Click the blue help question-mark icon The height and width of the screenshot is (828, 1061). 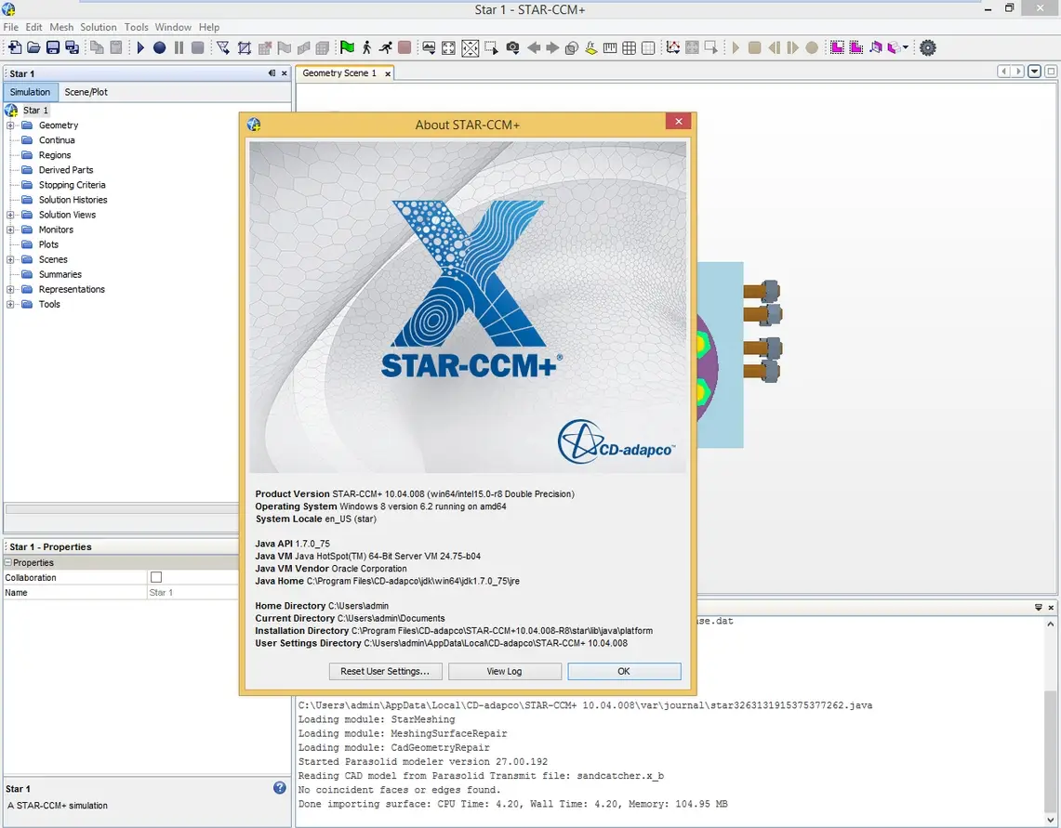pos(280,787)
